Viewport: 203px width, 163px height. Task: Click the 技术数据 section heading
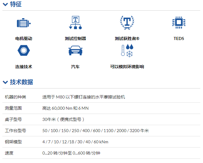[22, 82]
